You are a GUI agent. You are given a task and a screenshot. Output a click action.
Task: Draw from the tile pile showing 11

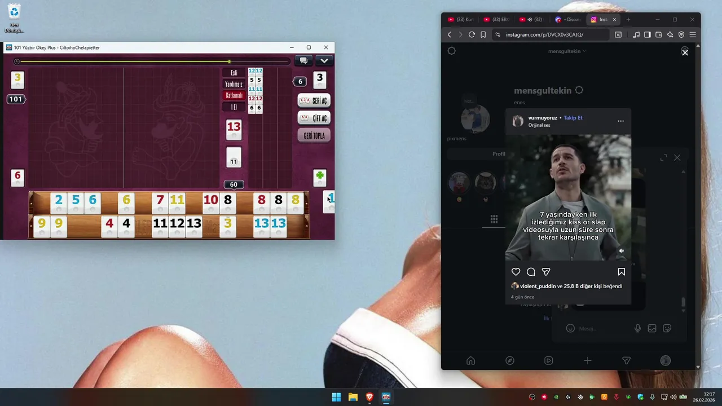click(234, 157)
